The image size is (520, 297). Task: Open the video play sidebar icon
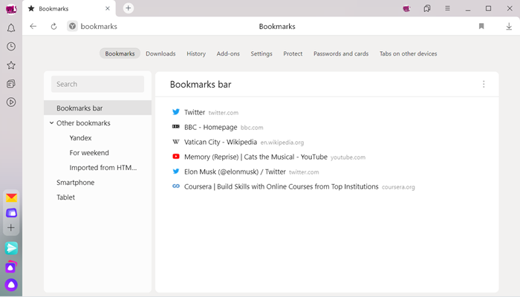pyautogui.click(x=11, y=102)
